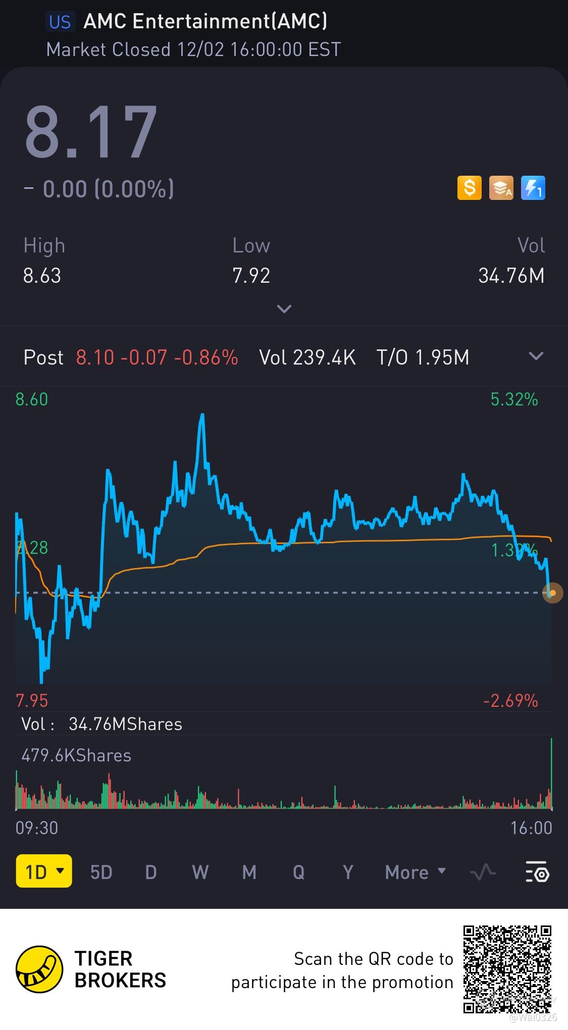This screenshot has height=1030, width=568.
Task: Switch to the D daily chart tab
Action: click(x=150, y=872)
